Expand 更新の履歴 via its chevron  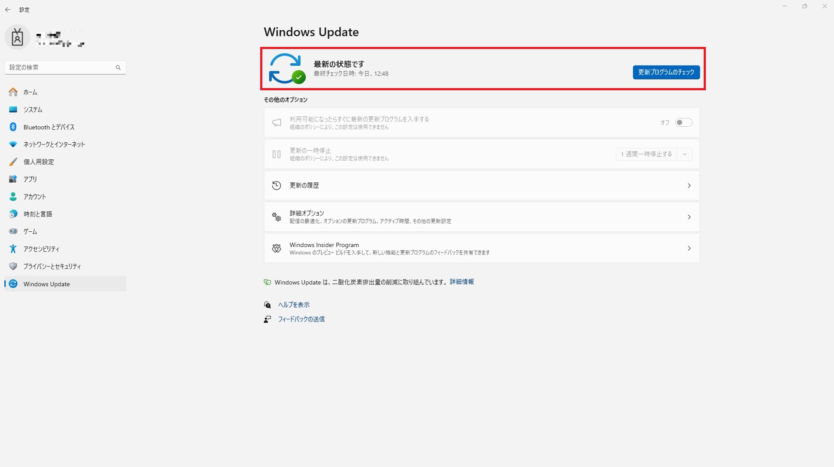(689, 185)
